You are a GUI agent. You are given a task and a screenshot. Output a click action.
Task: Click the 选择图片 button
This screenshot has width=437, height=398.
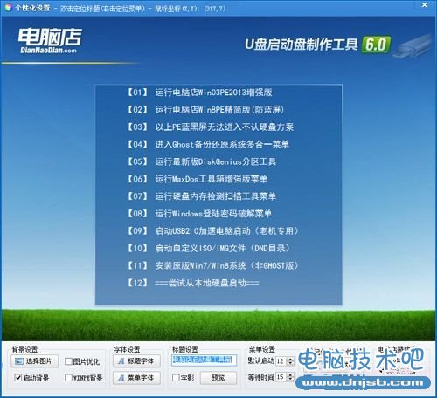click(x=35, y=361)
